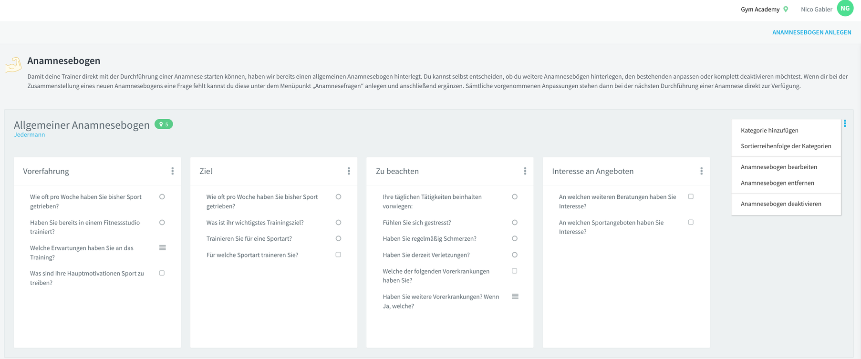The image size is (861, 359).
Task: Open three-dot menu of Ziel category
Action: click(x=349, y=171)
